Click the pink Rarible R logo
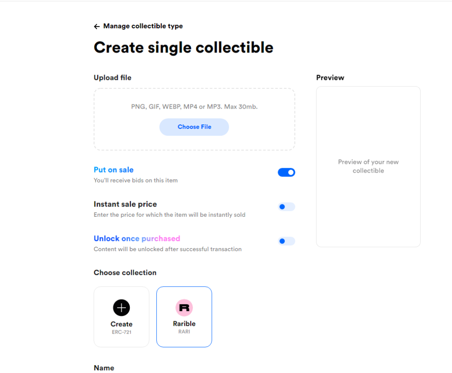 point(184,308)
